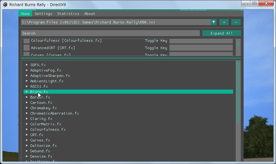
Task: Expand the ChromaticAberration.fx section
Action: click(x=27, y=113)
